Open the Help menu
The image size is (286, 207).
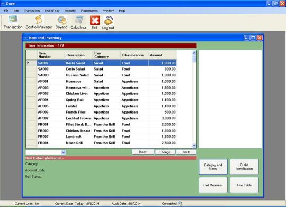click(122, 11)
